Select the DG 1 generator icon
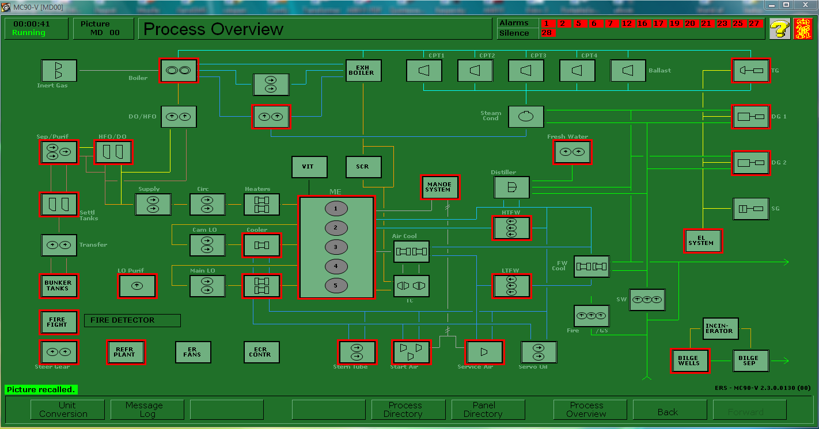This screenshot has height=429, width=819. tap(750, 117)
